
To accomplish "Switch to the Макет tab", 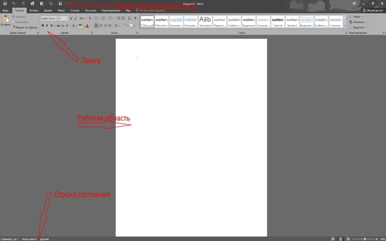I will 61,11.
